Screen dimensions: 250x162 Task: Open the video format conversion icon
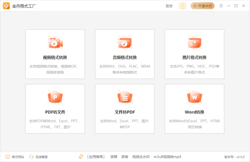click(55, 43)
